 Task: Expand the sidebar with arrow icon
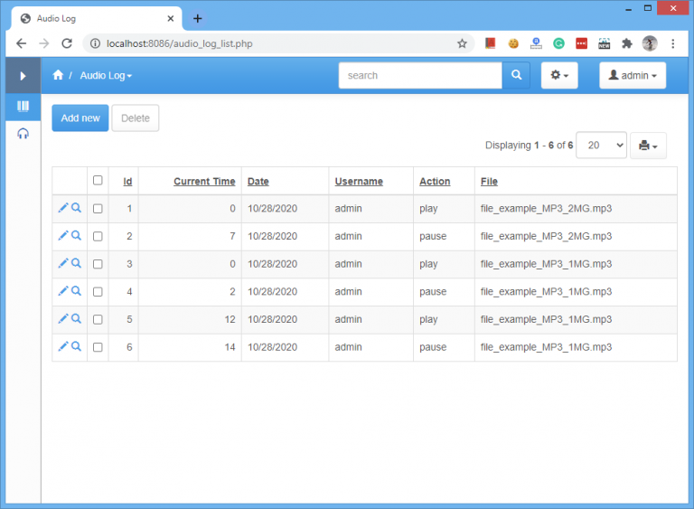point(23,76)
